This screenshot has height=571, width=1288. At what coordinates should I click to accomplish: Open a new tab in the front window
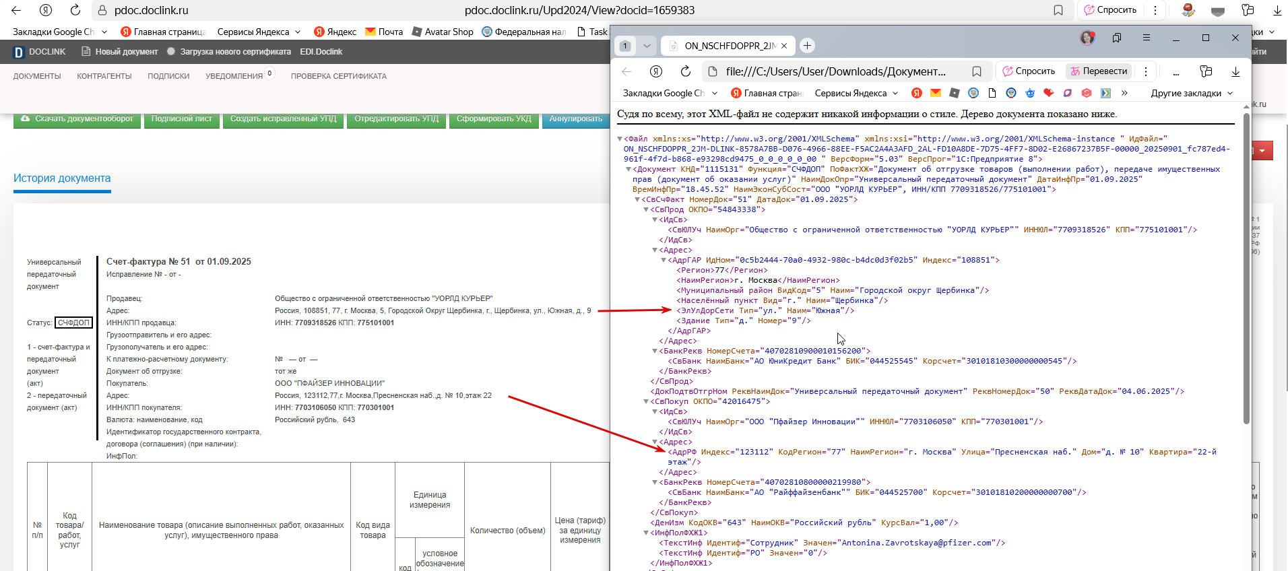(x=807, y=45)
